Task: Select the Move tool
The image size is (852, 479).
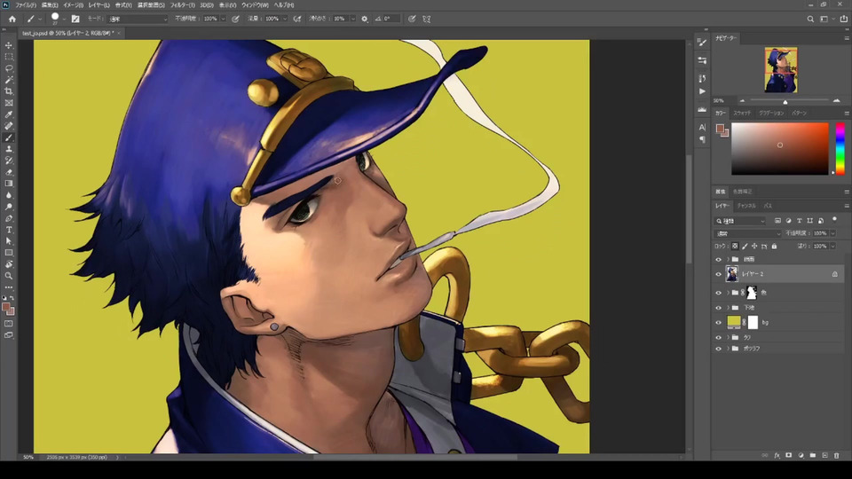Action: [x=9, y=45]
